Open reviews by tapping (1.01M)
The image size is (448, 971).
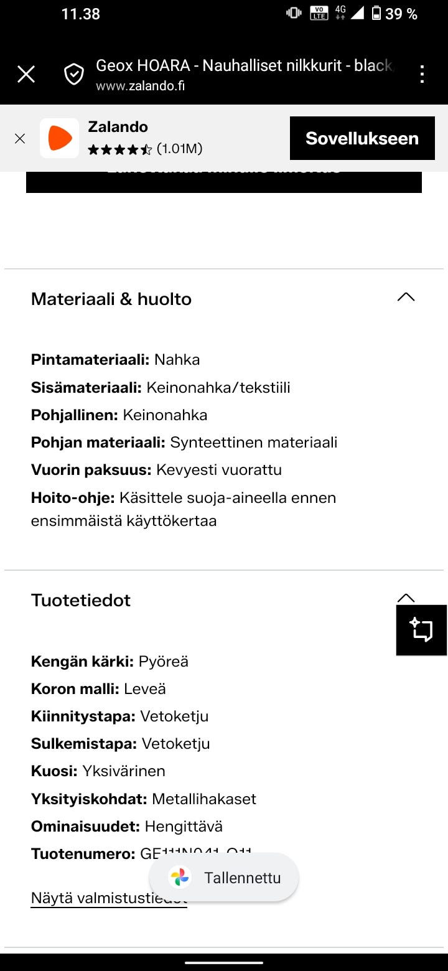180,150
